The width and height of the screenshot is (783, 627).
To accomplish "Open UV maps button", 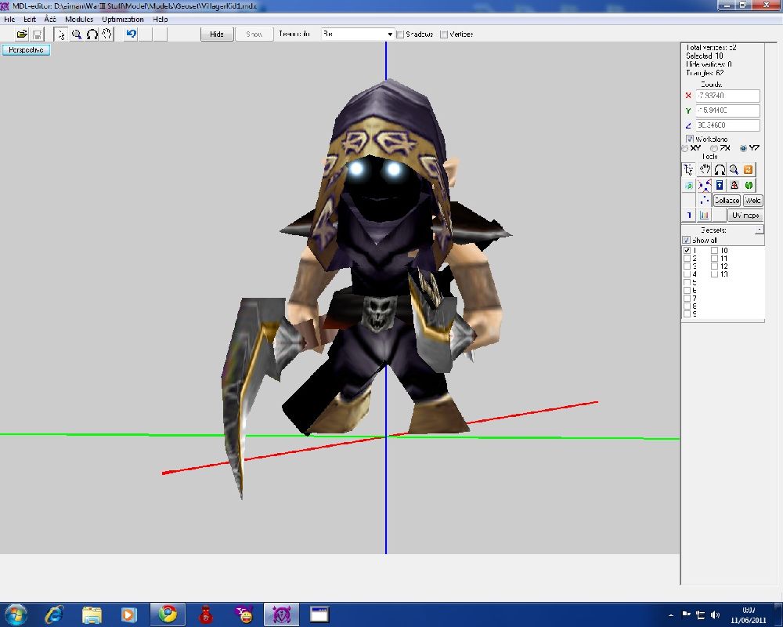I will (x=745, y=216).
